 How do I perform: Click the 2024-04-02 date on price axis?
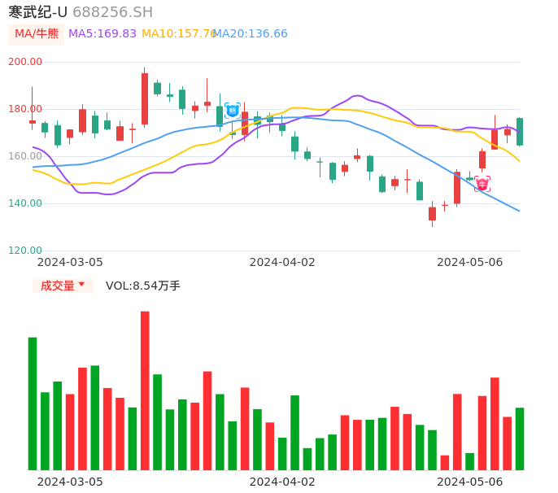coord(282,262)
